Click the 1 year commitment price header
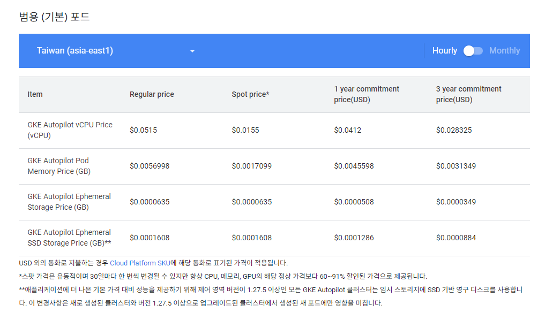 tap(367, 94)
